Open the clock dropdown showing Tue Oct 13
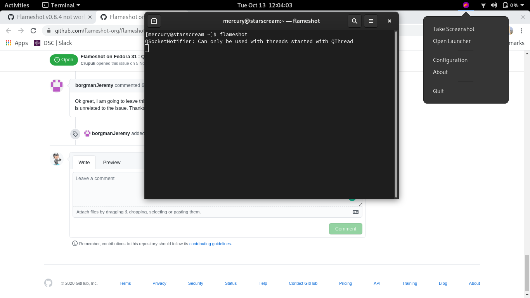 (265, 5)
